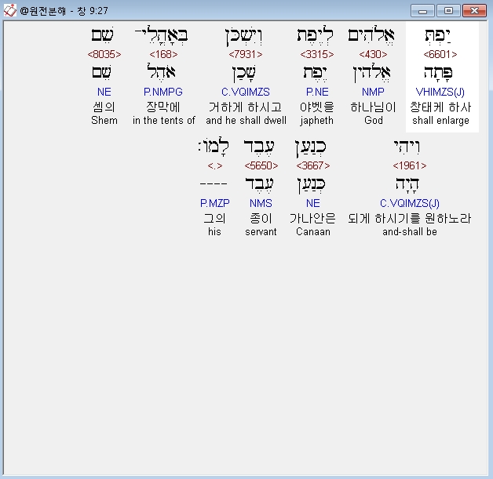Select parsing code VHIMZS(J)

pos(440,92)
